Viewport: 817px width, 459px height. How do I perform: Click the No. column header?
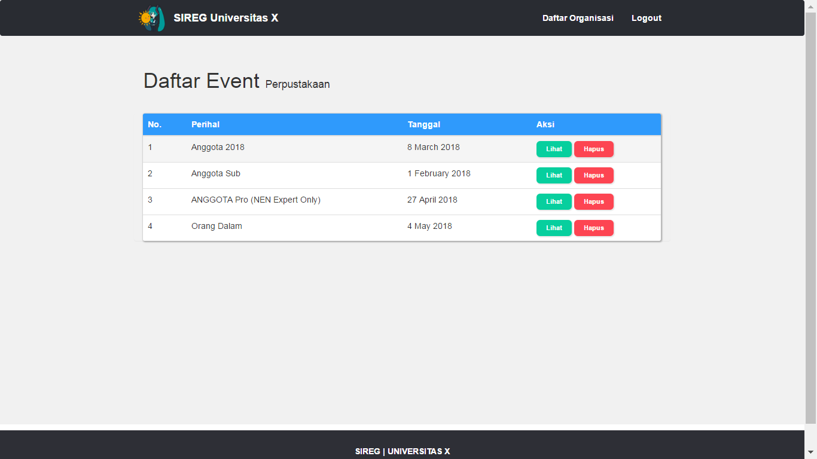154,124
